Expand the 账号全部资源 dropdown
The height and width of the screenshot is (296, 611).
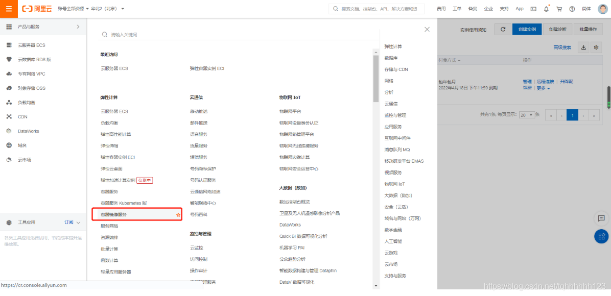coord(73,9)
